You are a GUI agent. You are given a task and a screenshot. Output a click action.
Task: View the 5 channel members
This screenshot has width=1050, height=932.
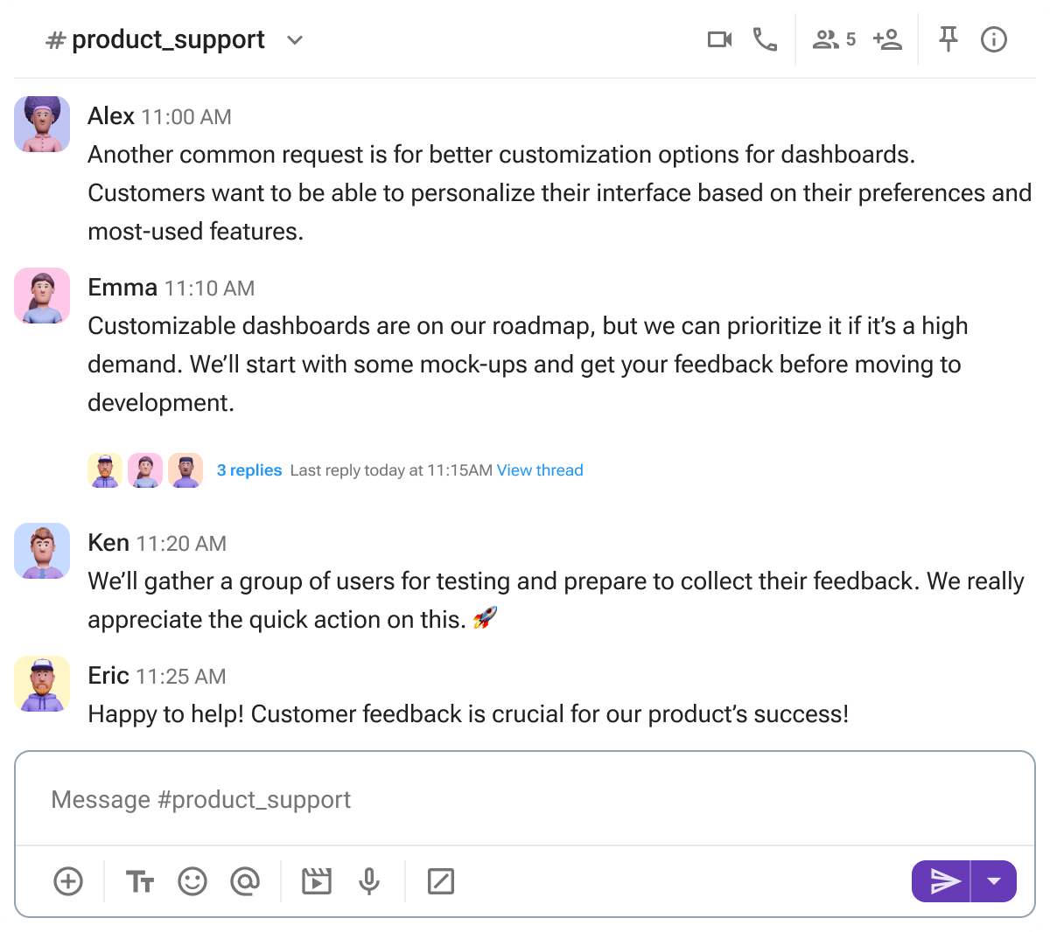pyautogui.click(x=833, y=39)
